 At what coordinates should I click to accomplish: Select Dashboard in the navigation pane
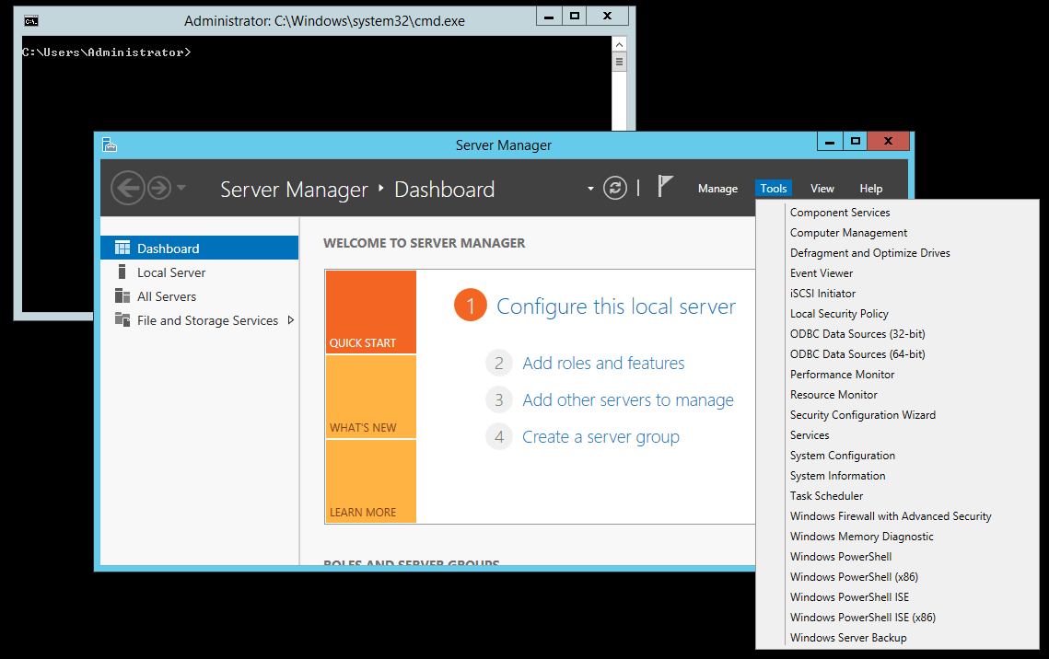pyautogui.click(x=199, y=248)
